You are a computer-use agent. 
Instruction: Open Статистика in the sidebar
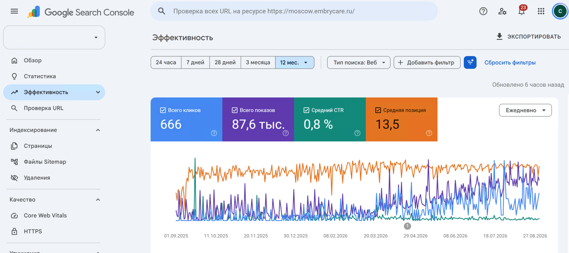point(54,76)
